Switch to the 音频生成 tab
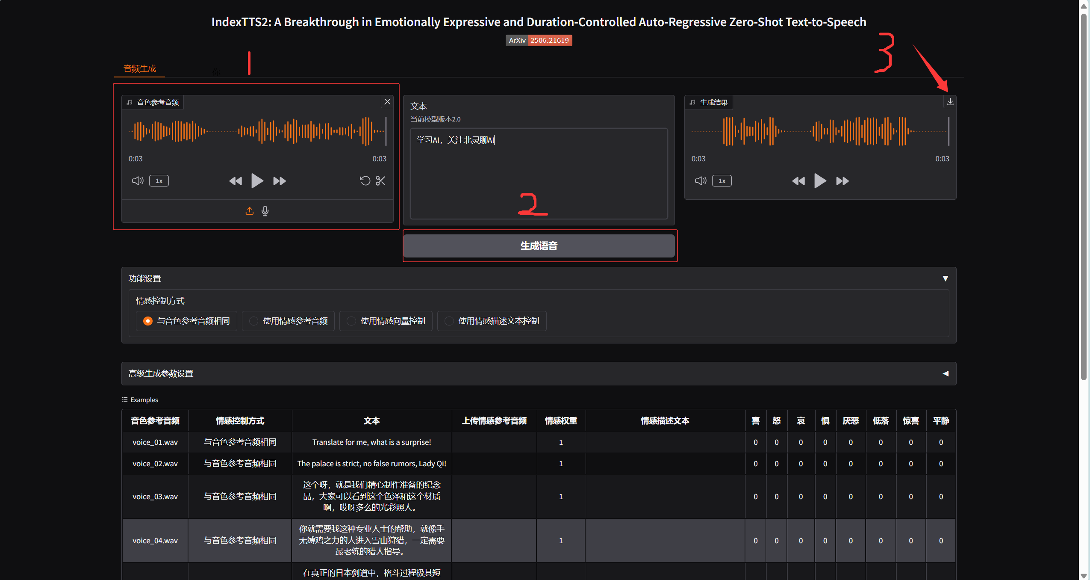1090x580 pixels. click(140, 68)
